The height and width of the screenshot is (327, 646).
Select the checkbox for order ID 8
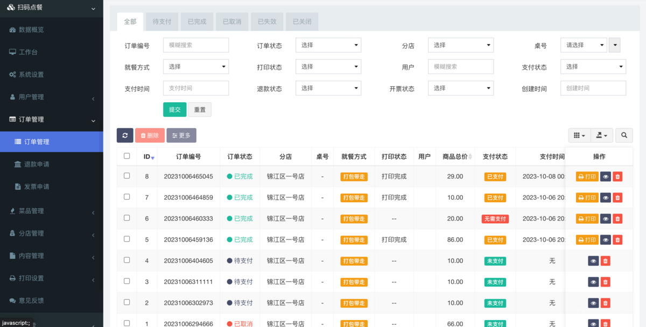point(127,176)
